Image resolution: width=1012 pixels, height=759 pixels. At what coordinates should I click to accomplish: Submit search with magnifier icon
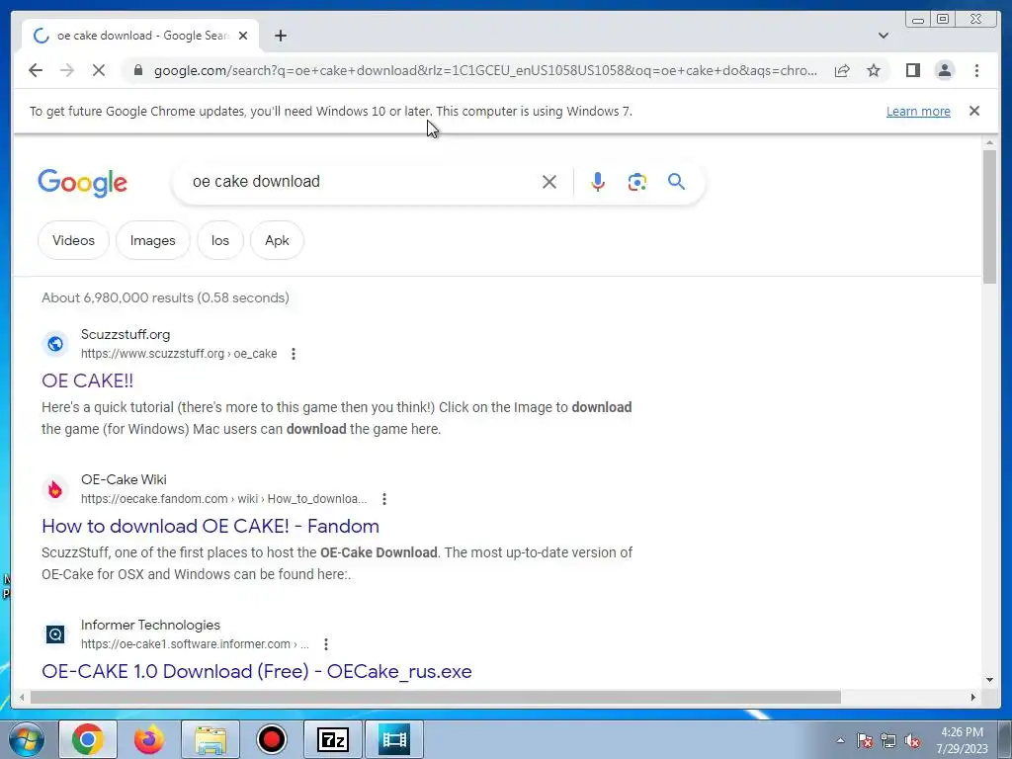676,182
